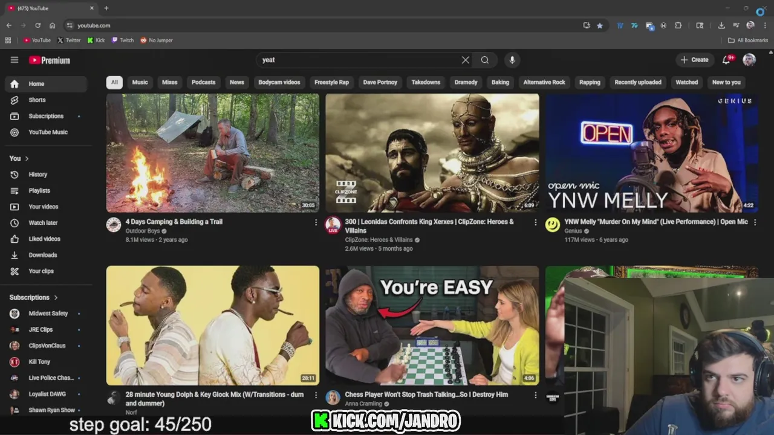774x435 pixels.
Task: Go to YouTube Premium home logo
Action: coord(50,60)
